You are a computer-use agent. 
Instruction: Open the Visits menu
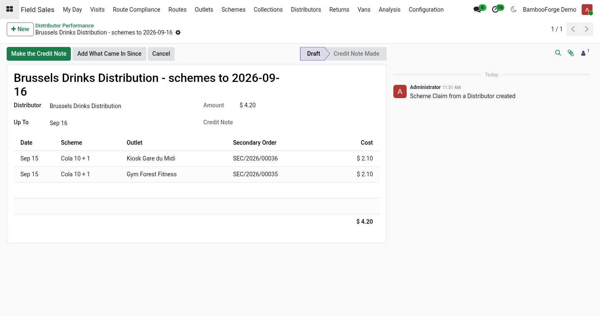click(x=97, y=10)
